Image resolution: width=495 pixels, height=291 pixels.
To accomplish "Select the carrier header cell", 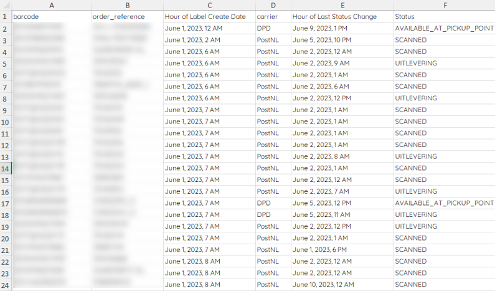I will pyautogui.click(x=273, y=16).
